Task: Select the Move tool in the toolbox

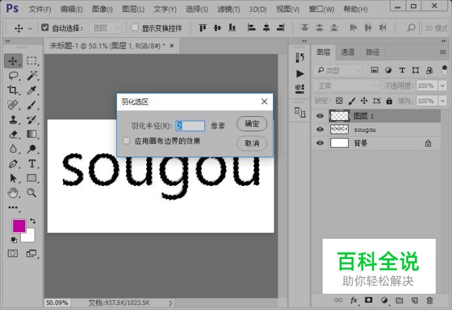Action: [13, 61]
